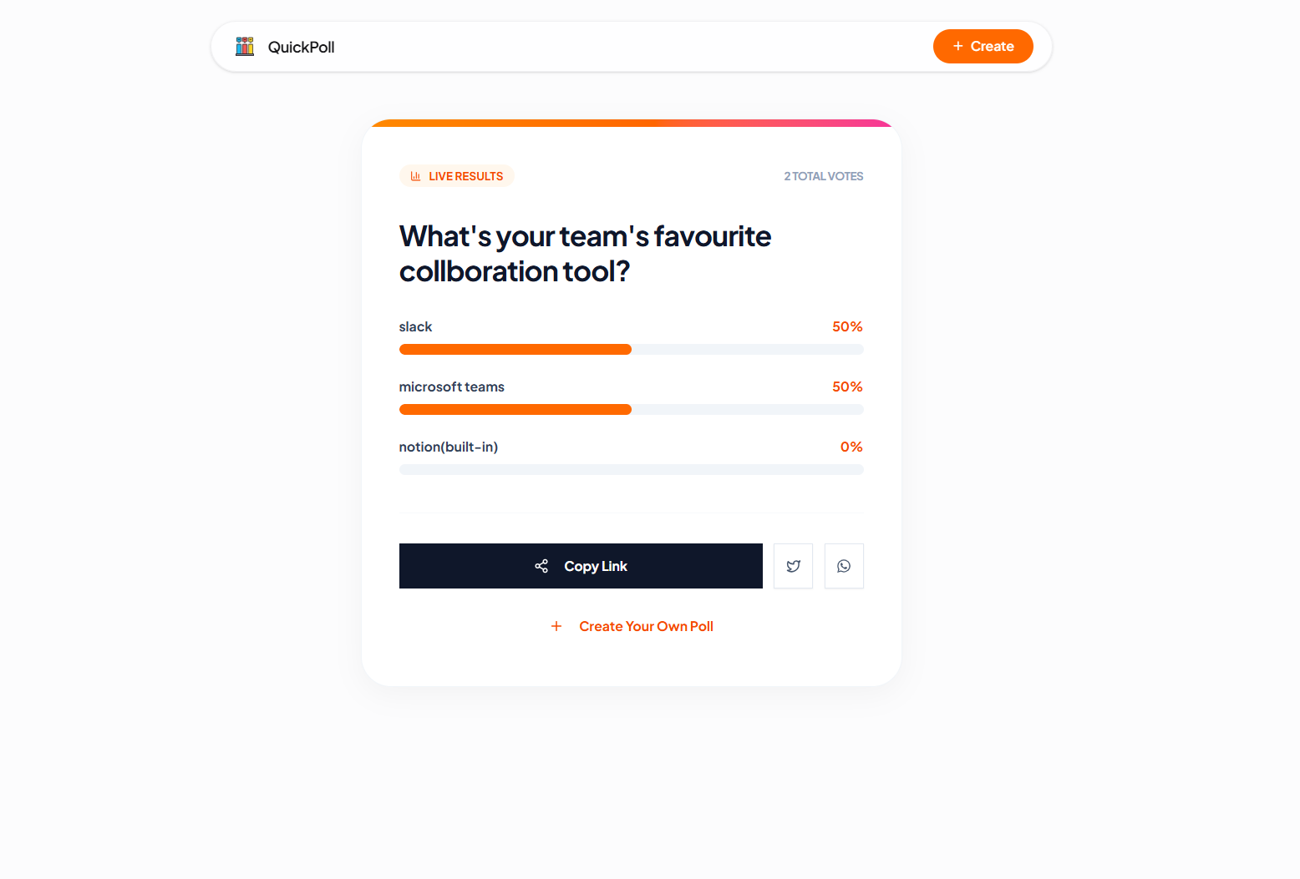Click the share icon inside Copy Link button
1300x879 pixels.
point(541,566)
